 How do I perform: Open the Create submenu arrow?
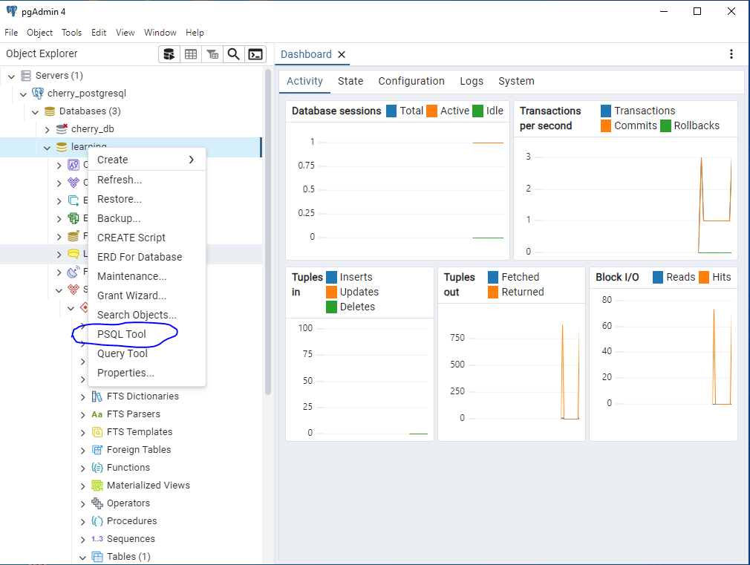click(191, 160)
